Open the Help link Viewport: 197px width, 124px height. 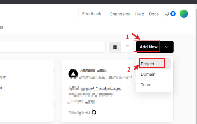140,14
